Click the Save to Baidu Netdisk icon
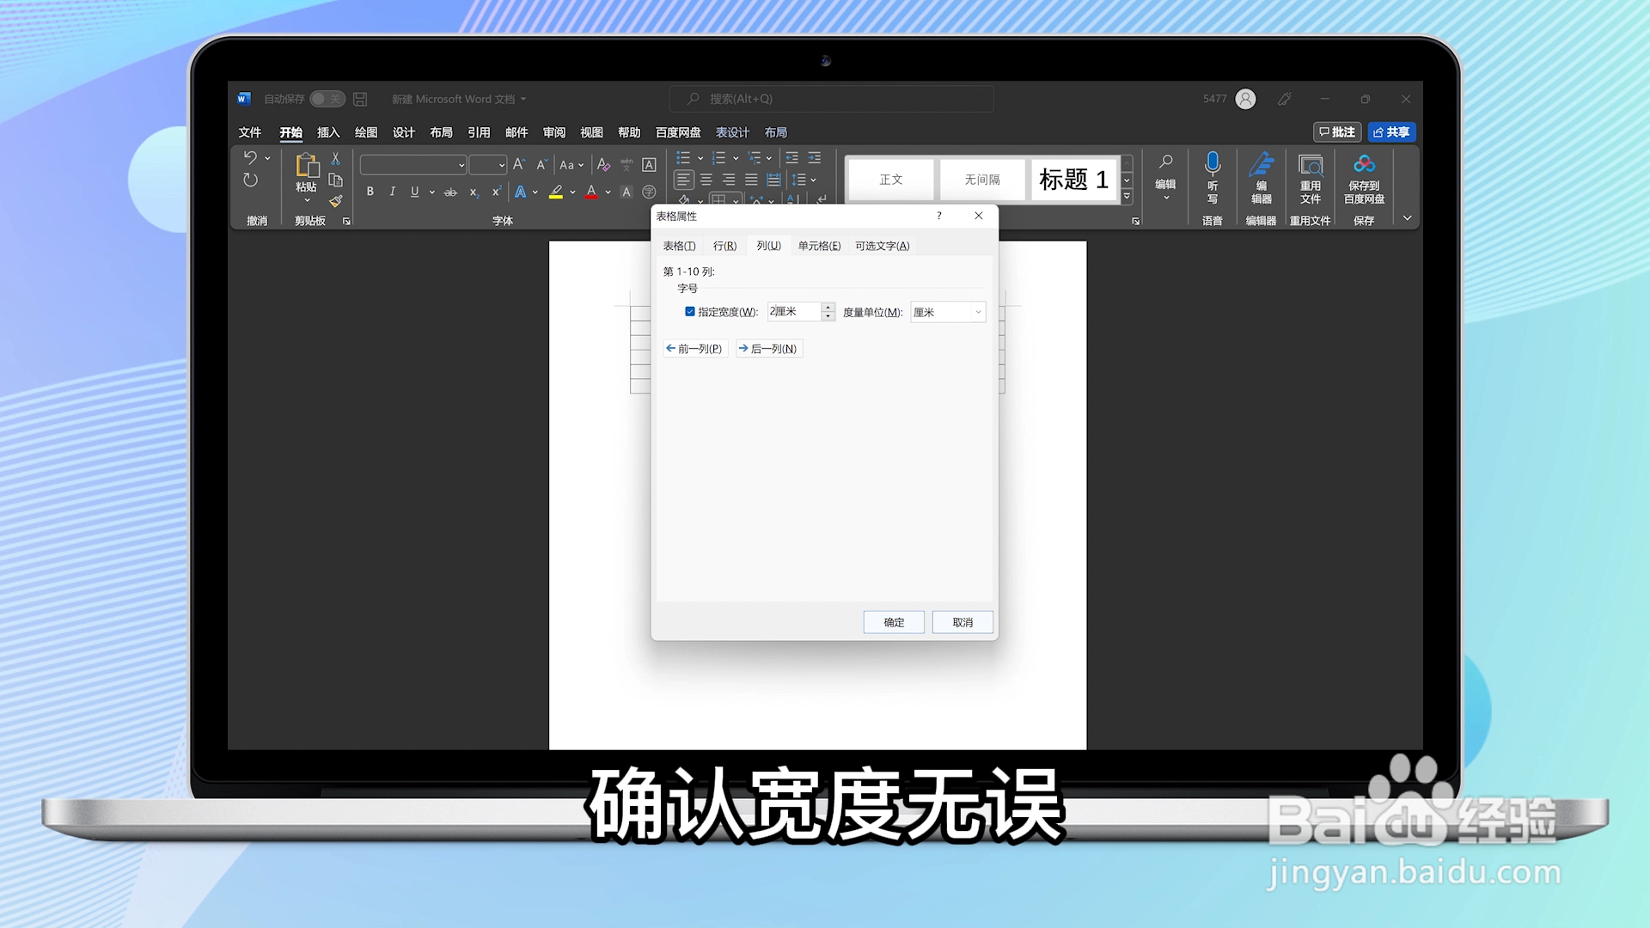Viewport: 1650px width, 928px height. pos(1364,164)
